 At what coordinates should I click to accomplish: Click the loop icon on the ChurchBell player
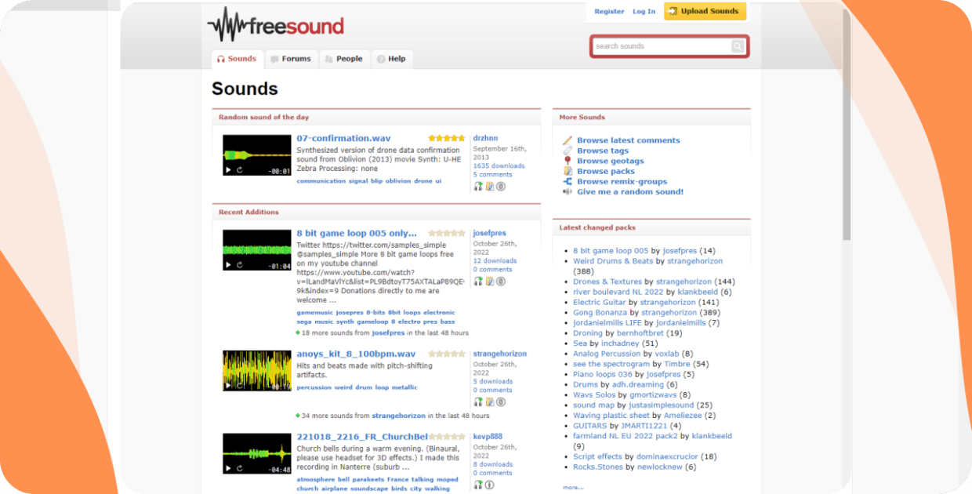point(239,469)
